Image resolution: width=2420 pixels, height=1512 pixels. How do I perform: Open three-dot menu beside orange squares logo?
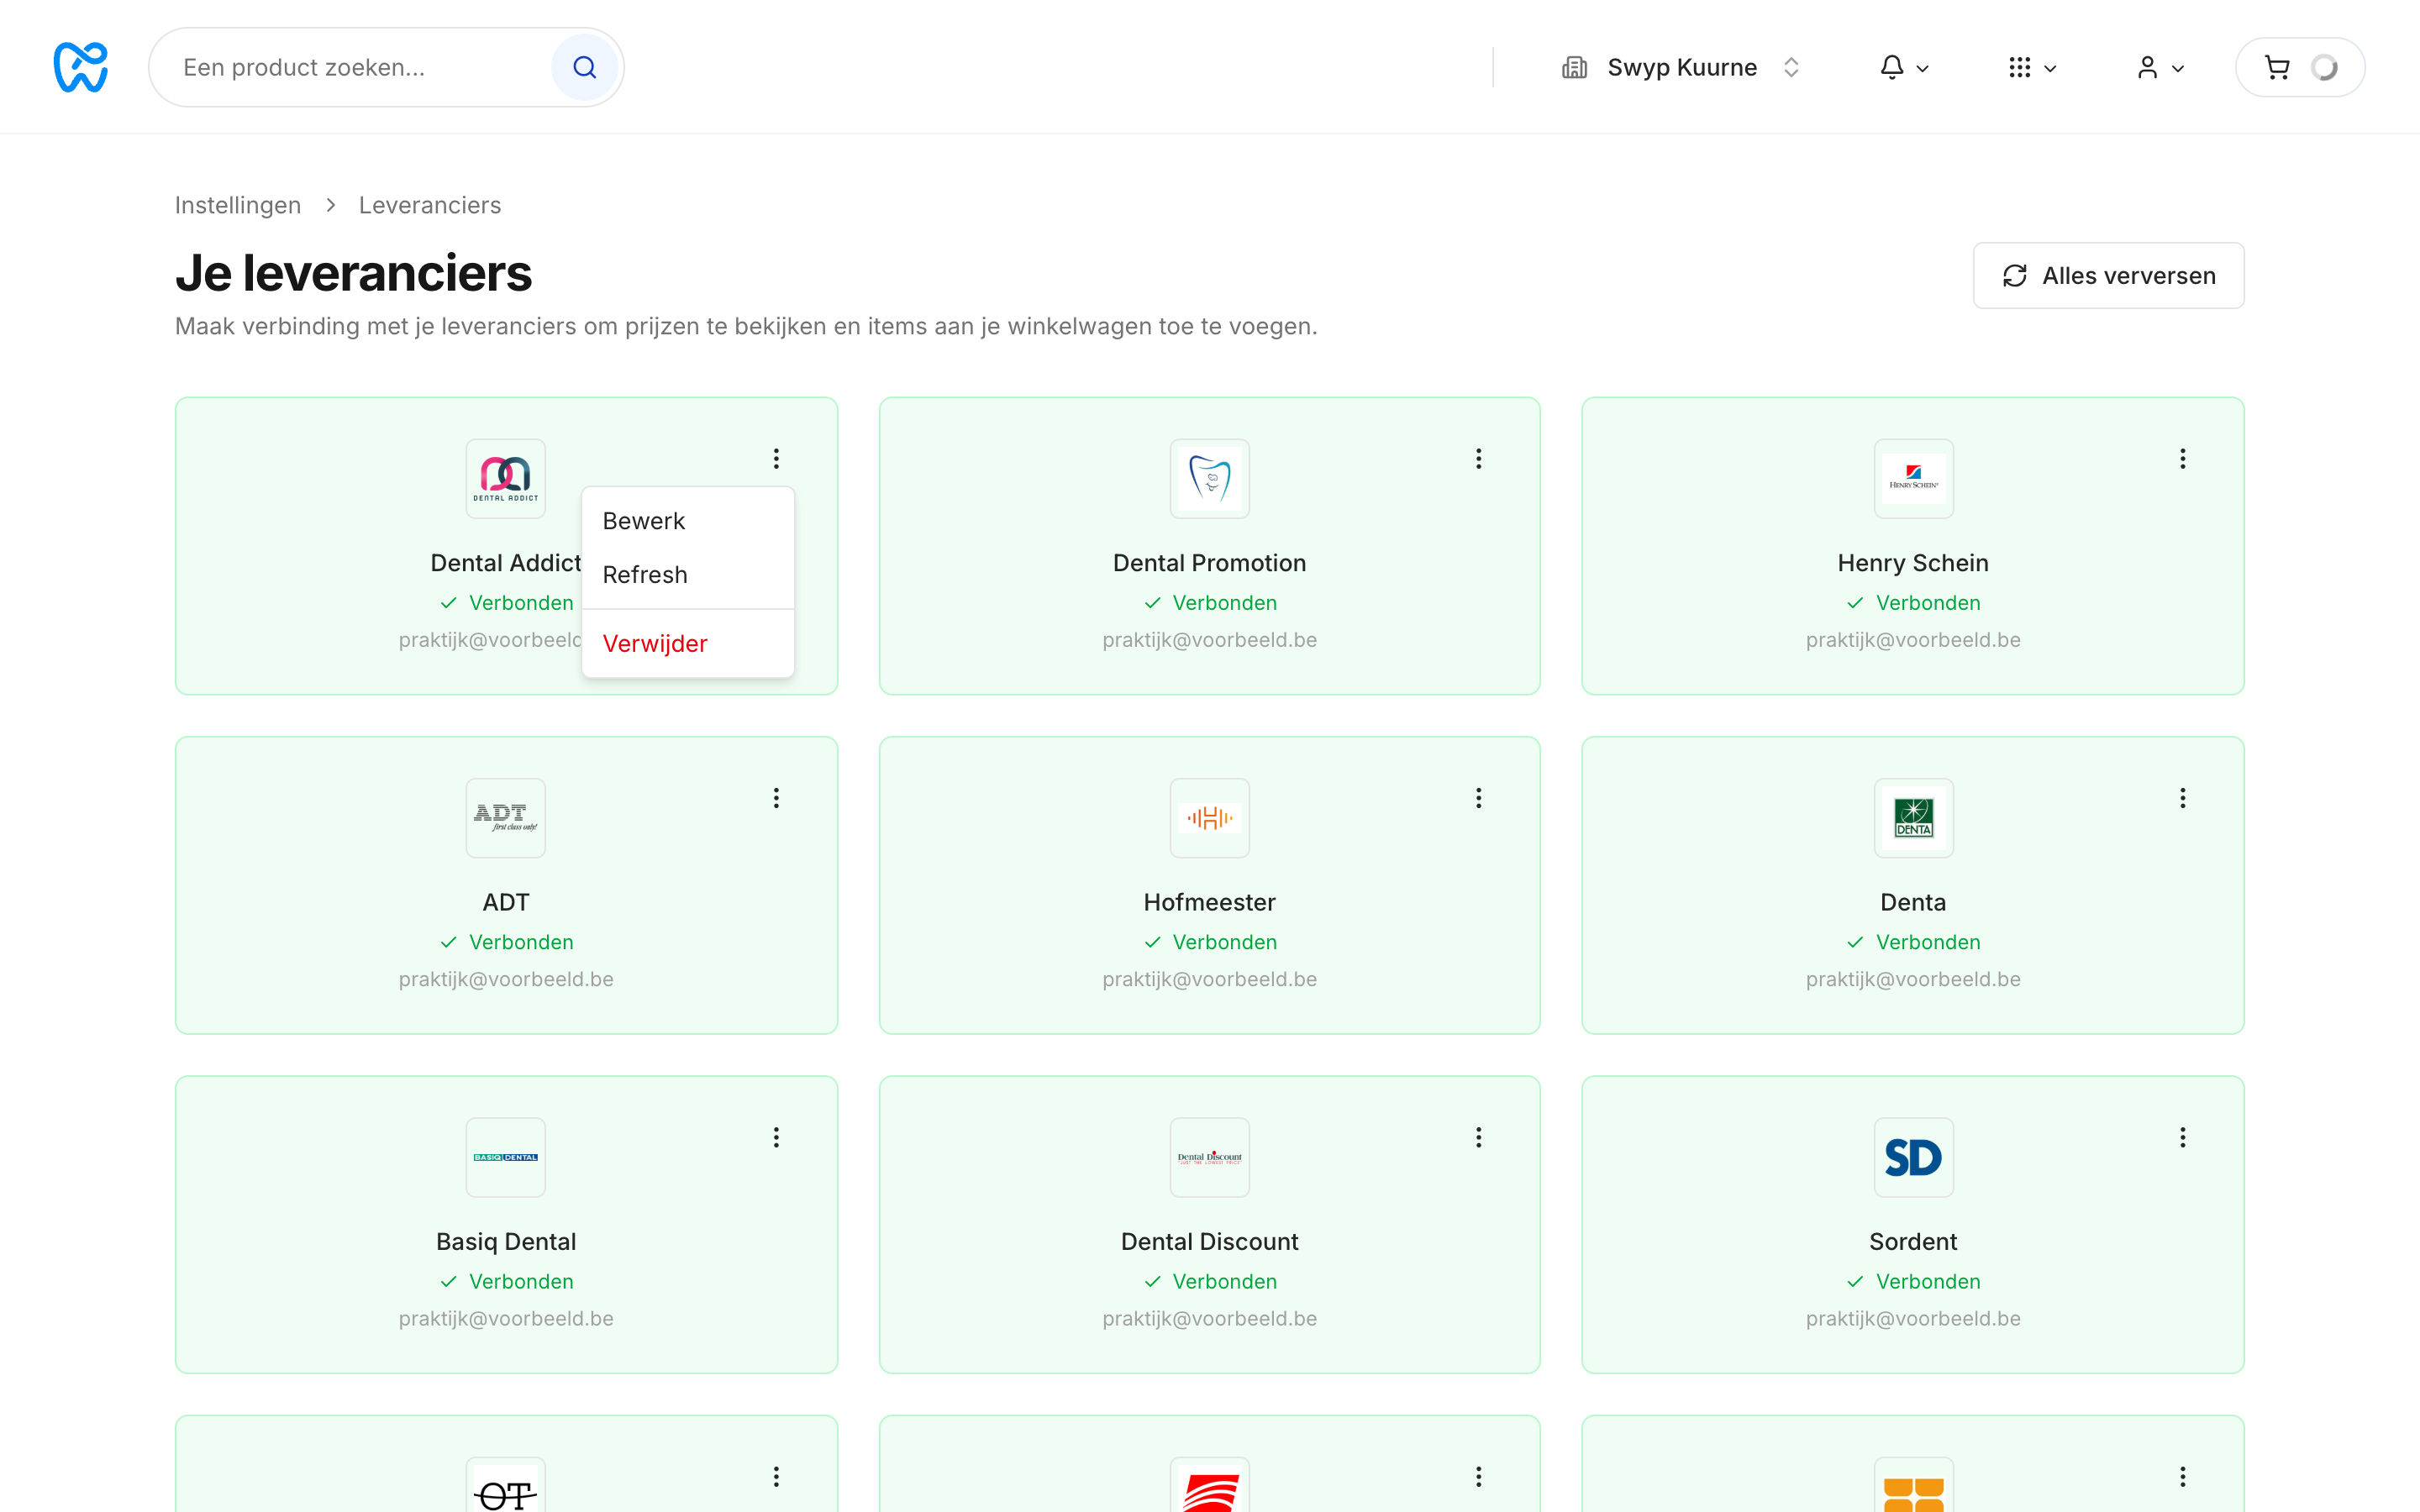(2183, 1476)
